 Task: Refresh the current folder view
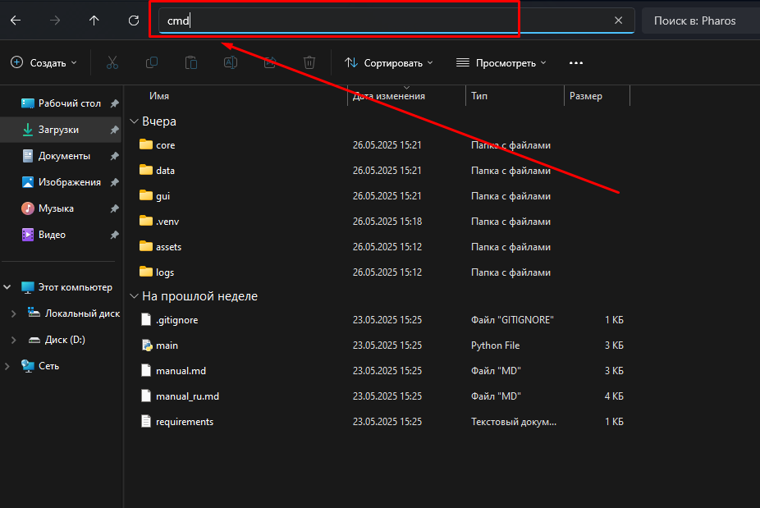point(134,21)
